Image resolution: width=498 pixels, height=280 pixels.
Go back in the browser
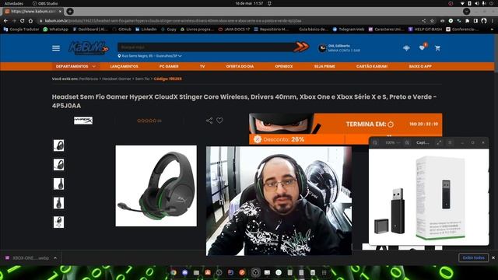(5, 21)
